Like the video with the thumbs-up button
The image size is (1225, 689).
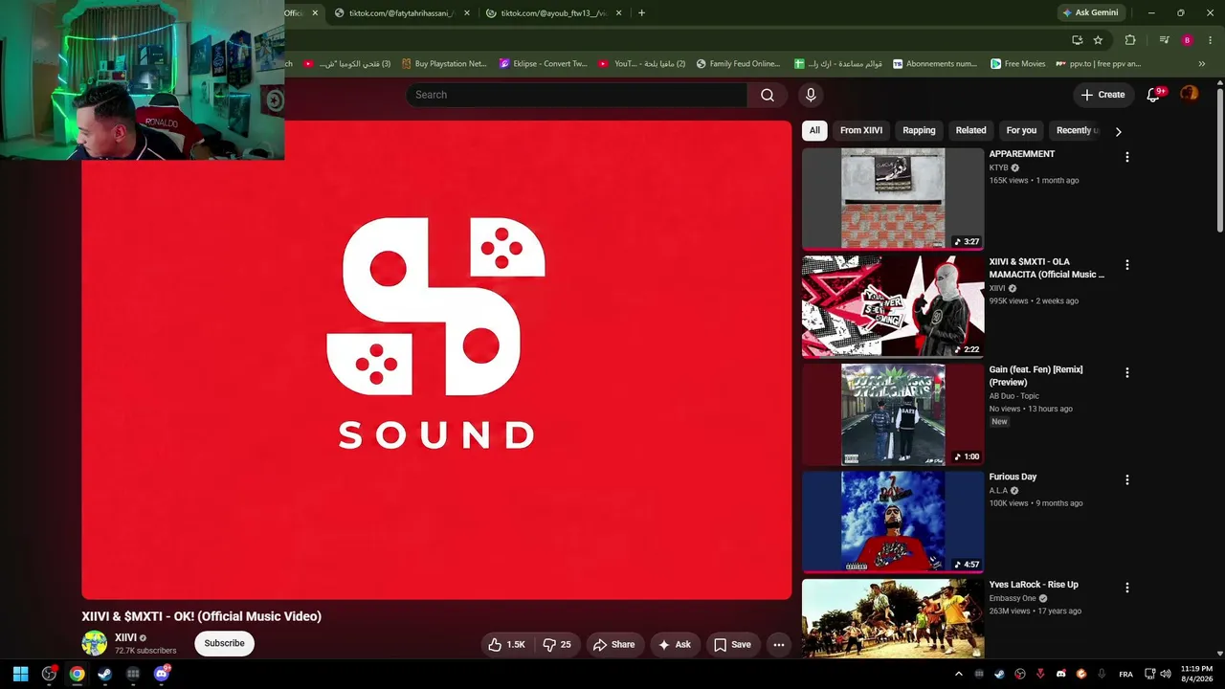507,645
